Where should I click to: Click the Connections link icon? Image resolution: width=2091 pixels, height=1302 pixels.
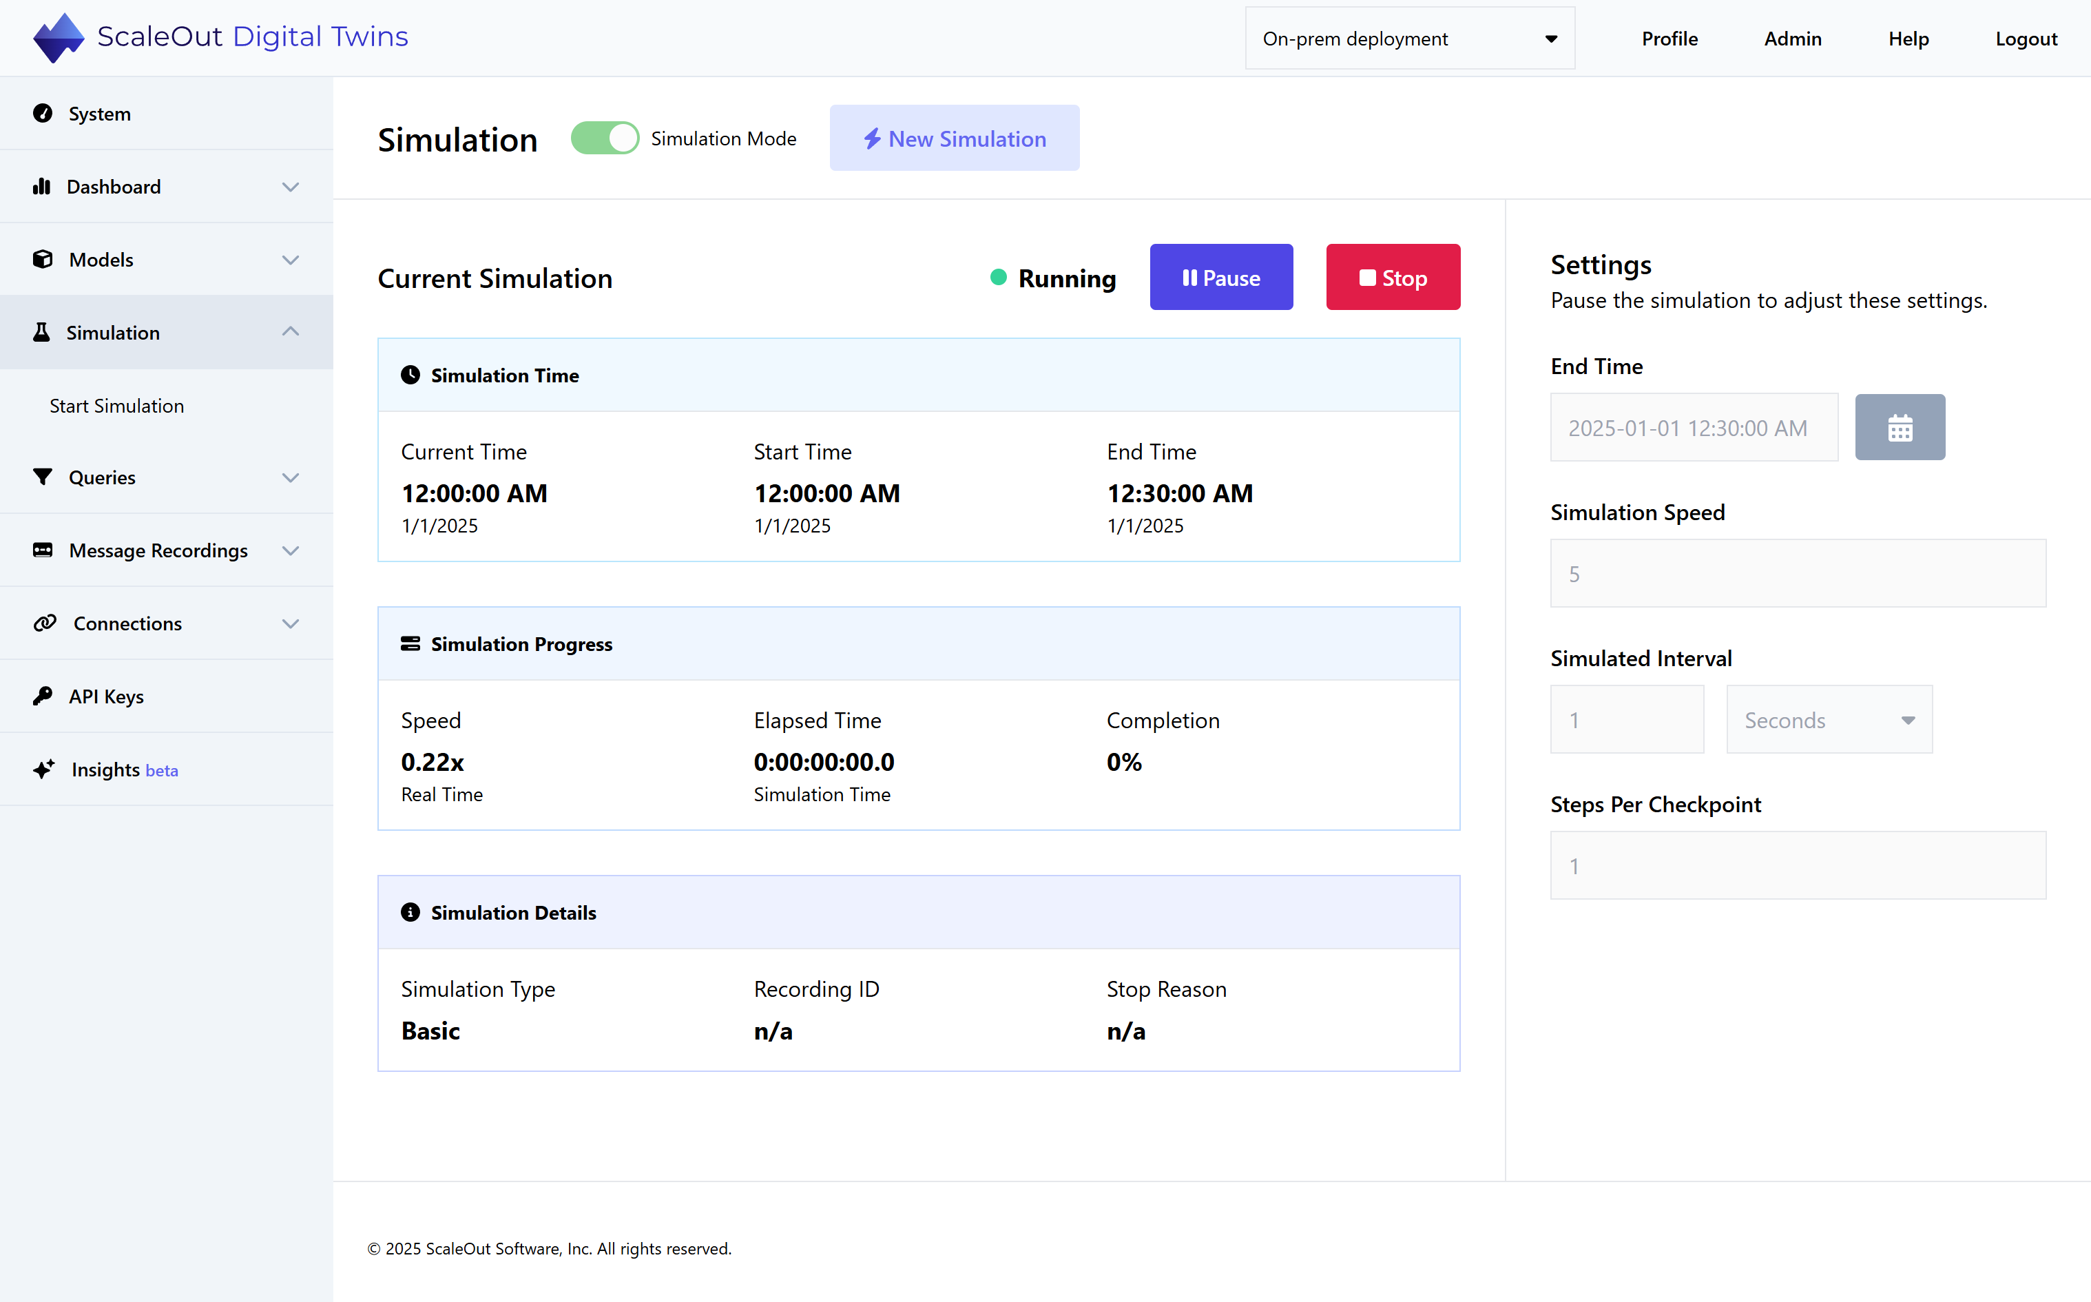point(45,623)
